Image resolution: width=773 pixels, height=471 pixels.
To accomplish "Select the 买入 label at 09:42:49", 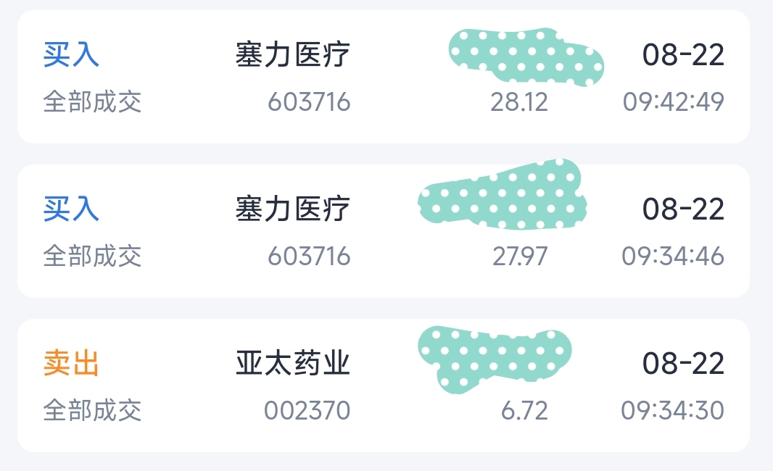I will [x=71, y=54].
